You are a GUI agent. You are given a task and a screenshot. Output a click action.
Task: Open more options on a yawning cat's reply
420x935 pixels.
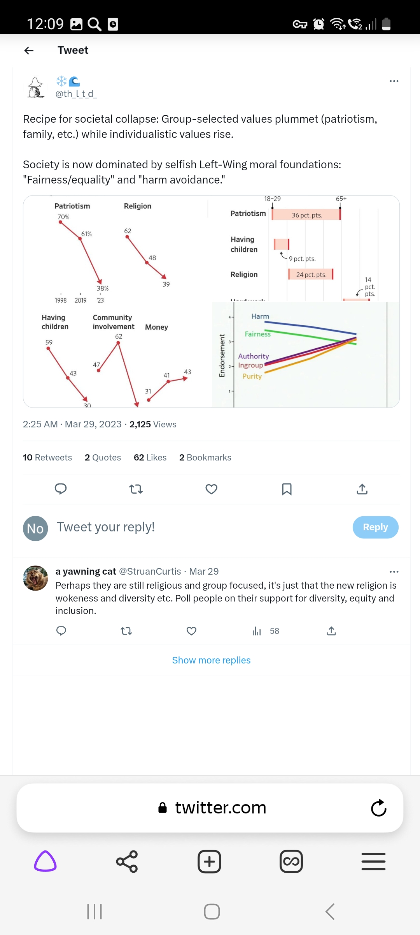click(394, 572)
